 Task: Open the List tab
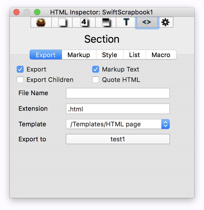click(134, 55)
